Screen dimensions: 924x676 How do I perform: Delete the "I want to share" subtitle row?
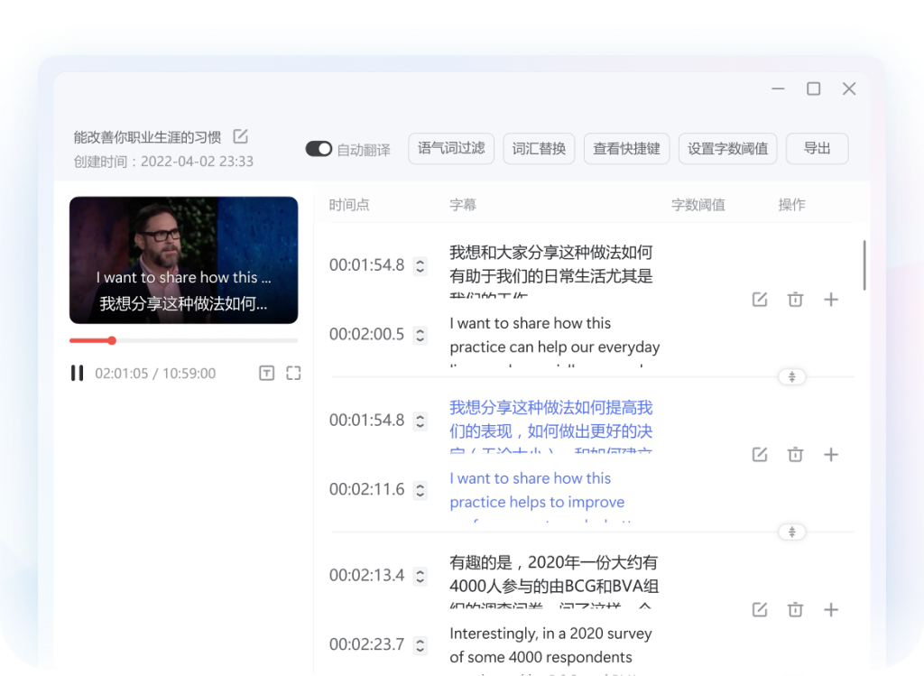795,299
